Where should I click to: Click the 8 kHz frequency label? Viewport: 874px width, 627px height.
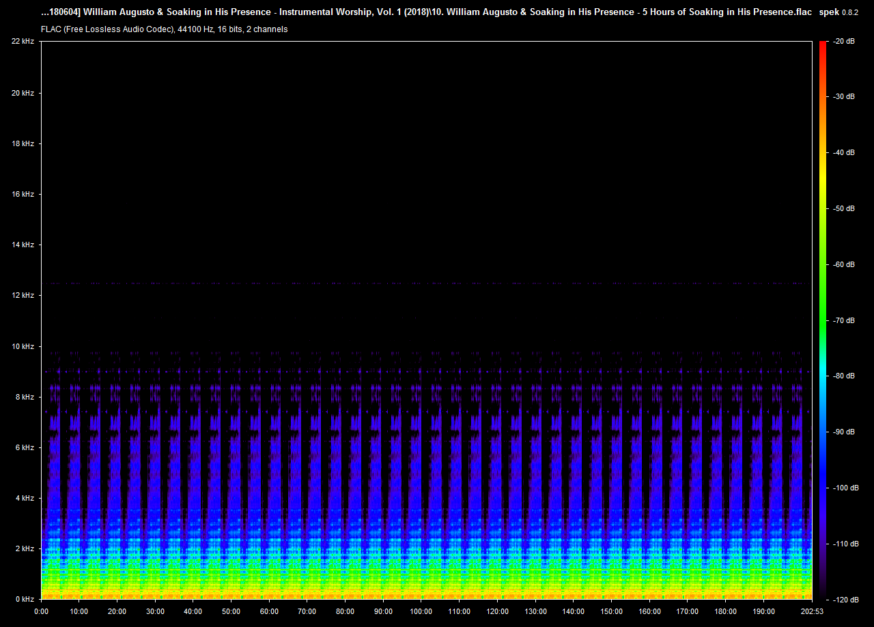(x=25, y=397)
